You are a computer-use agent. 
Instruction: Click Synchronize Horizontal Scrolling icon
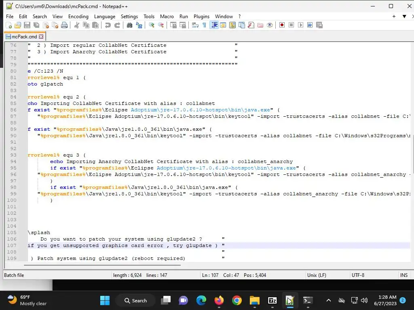(182, 25)
